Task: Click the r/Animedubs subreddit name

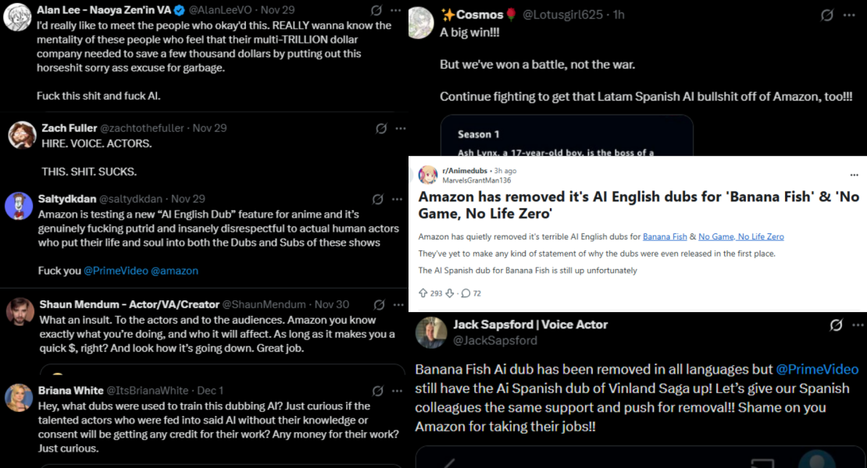Action: pos(466,171)
